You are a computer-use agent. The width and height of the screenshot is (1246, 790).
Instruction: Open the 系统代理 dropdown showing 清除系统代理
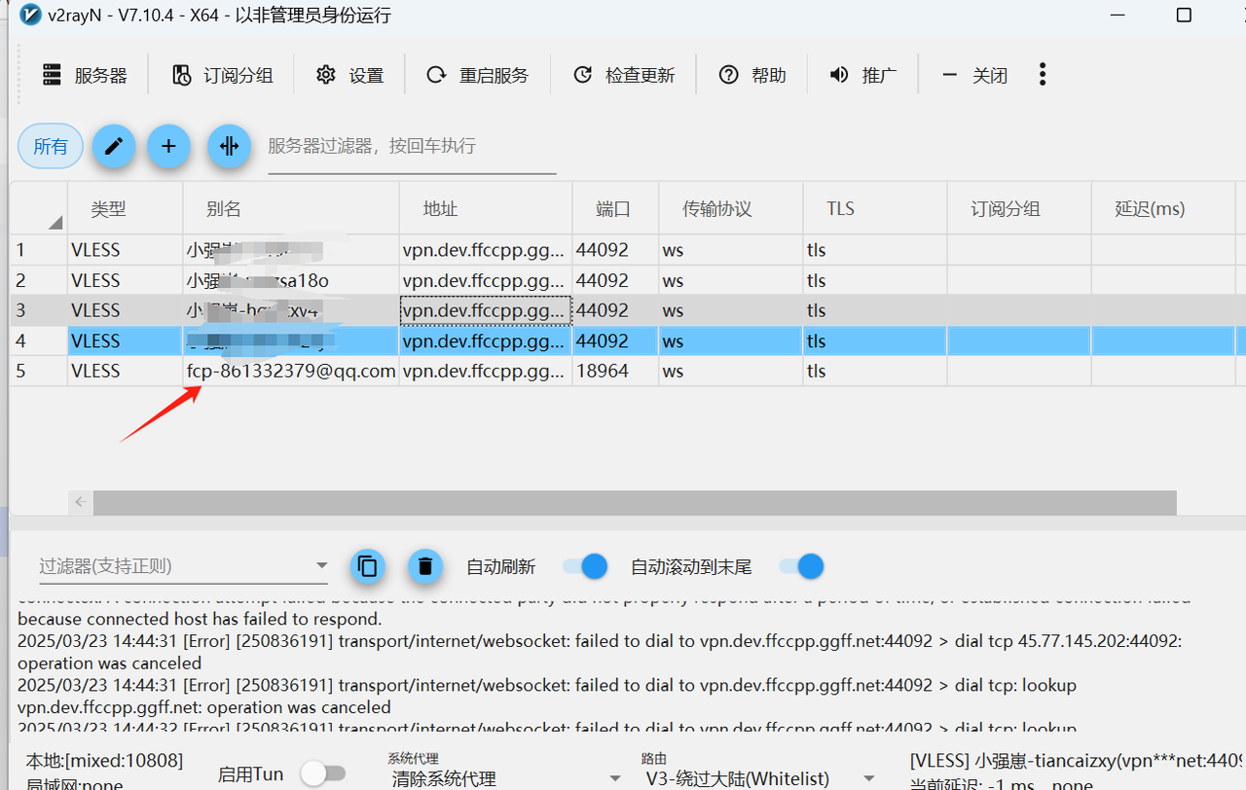pos(505,778)
